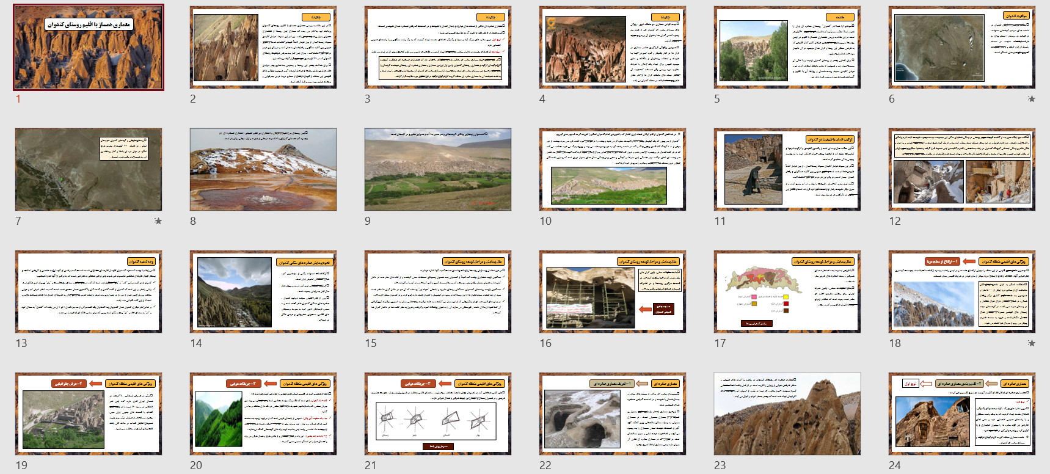This screenshot has width=1050, height=474.
Task: Select slide 20 with green mountain photo
Action: pos(263,414)
